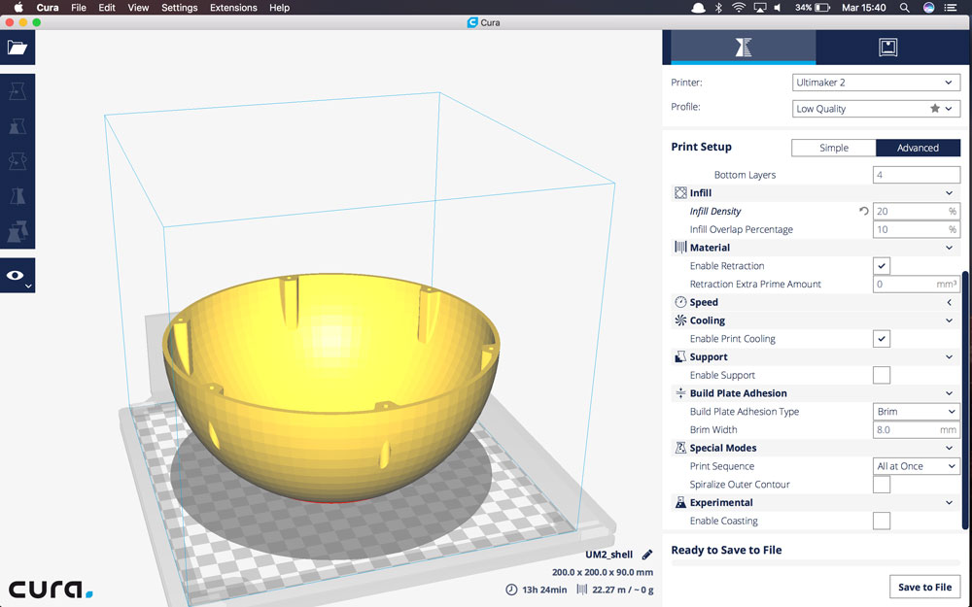Select the Move tool in the left toolbar
Screen dimensions: 972x607
17,91
